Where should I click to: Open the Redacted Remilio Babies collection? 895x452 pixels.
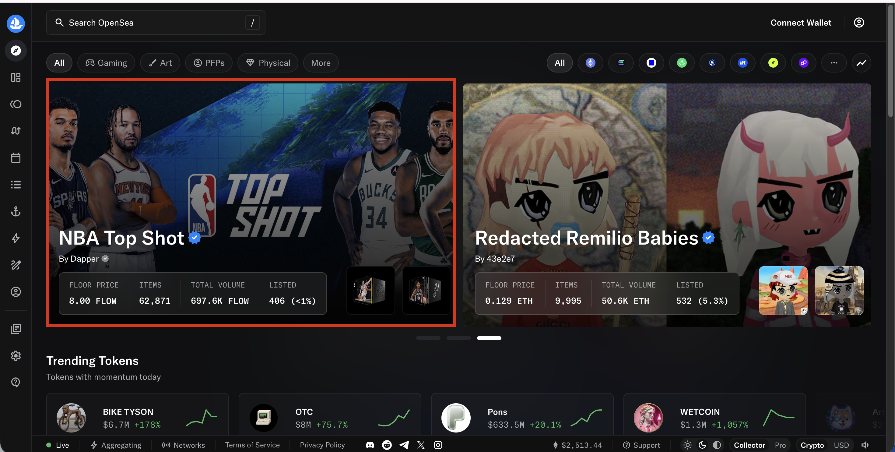coord(667,205)
